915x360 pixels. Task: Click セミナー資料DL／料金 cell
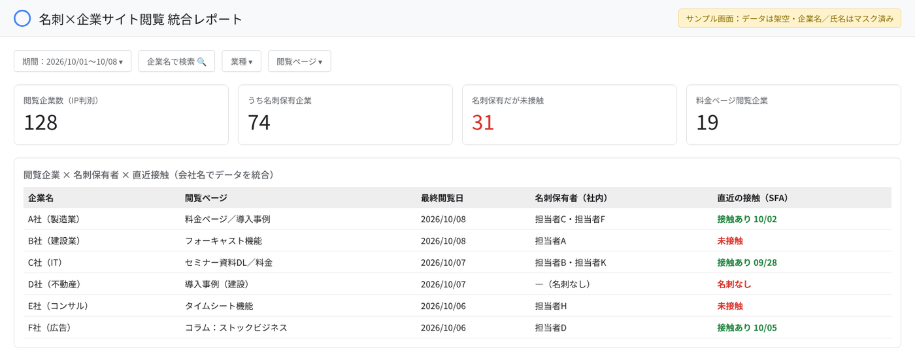click(x=229, y=262)
